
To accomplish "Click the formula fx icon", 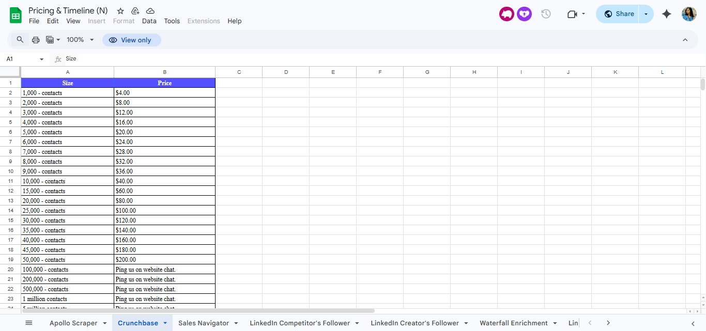I will [x=58, y=59].
